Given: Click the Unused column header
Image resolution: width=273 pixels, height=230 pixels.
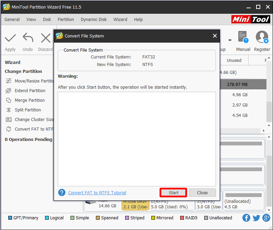Looking at the screenshot, I should [234, 61].
